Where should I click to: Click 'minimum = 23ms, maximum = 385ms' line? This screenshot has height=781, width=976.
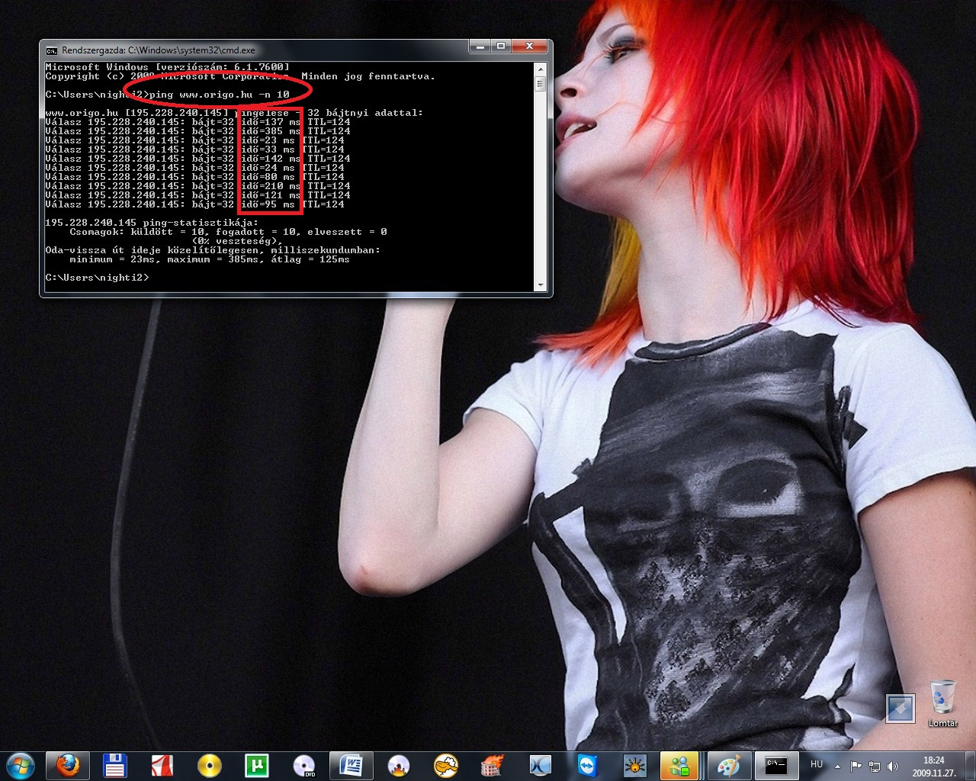click(x=210, y=259)
